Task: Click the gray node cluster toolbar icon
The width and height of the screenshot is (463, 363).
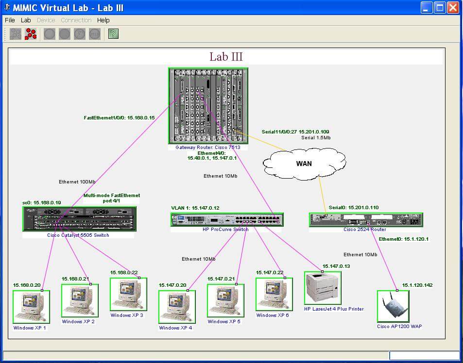Action: pyautogui.click(x=16, y=34)
